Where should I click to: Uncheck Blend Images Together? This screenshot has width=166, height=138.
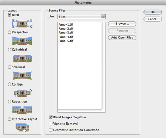click(x=51, y=117)
